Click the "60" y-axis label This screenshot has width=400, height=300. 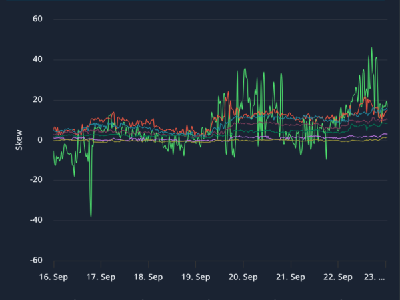(x=37, y=19)
